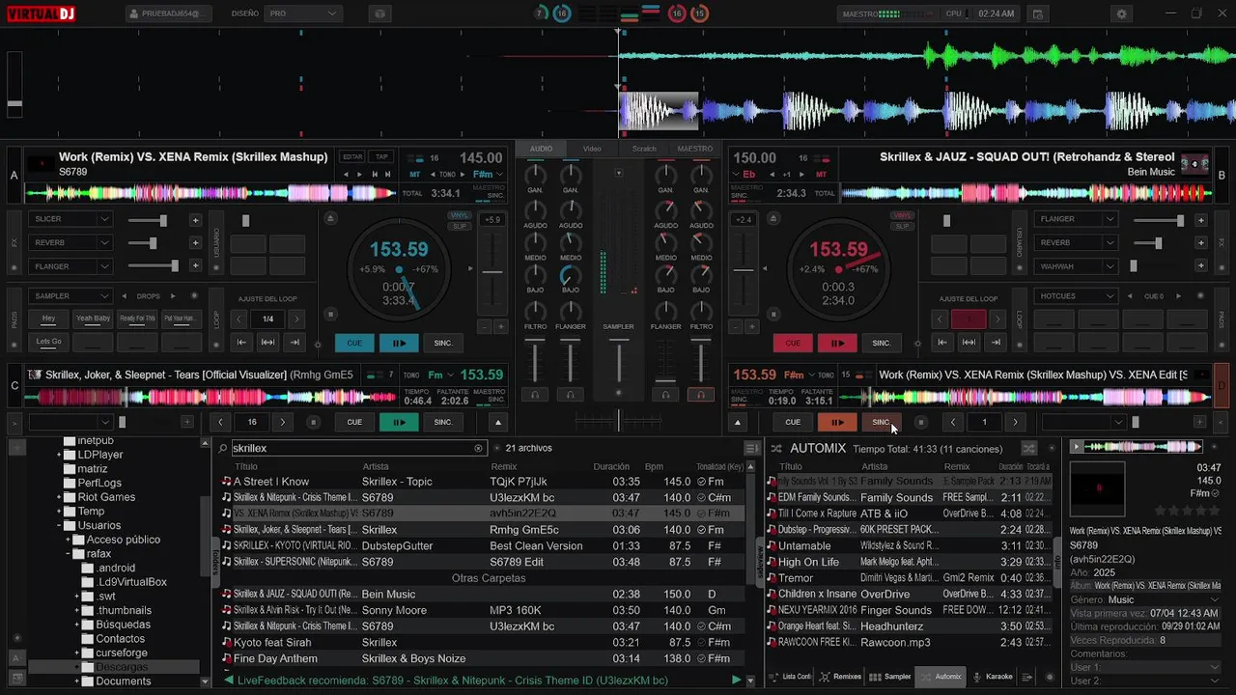Screen dimensions: 1236x695
Task: Decrease pitch on deck A minus button
Action: pyautogui.click(x=484, y=327)
